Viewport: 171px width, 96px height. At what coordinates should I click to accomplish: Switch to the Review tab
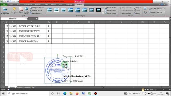(53, 5)
